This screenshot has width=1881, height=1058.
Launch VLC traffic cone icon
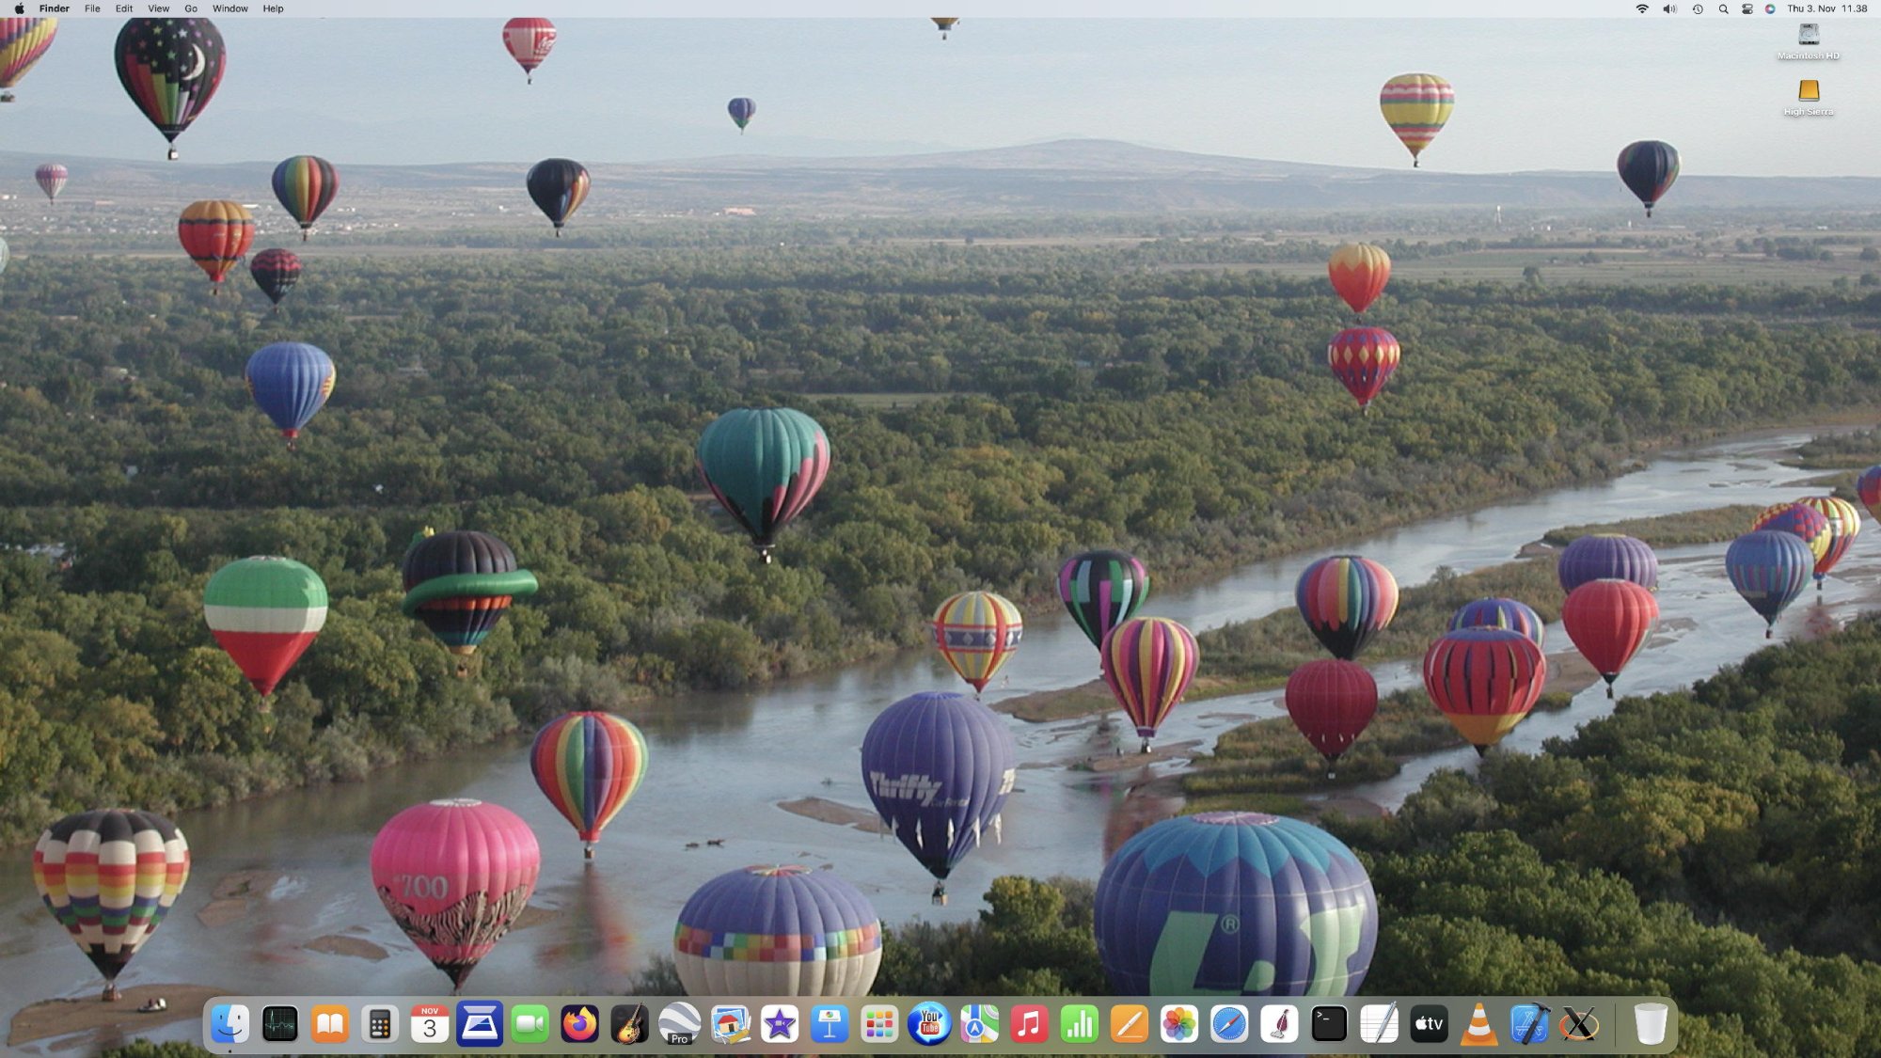tap(1478, 1024)
